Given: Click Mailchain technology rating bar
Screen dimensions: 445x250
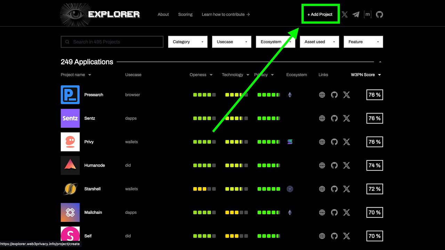Looking at the screenshot, I should coord(236,212).
